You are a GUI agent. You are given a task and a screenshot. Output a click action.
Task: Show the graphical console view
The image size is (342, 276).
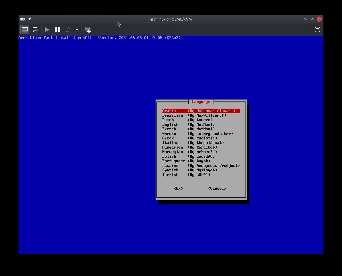(x=25, y=30)
